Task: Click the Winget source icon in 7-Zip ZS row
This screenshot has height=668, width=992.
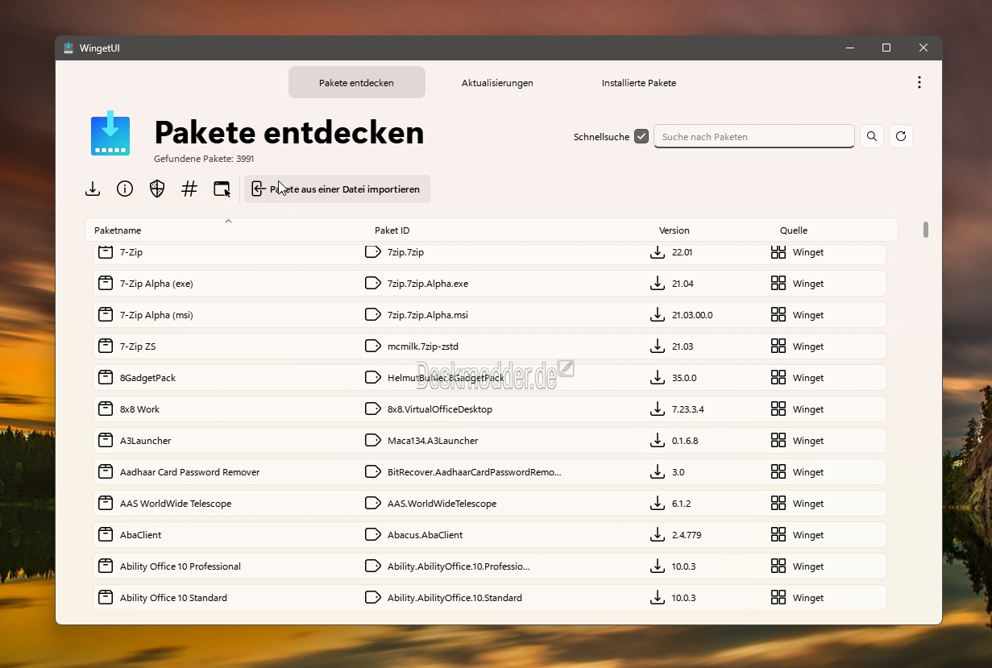Action: pos(778,346)
